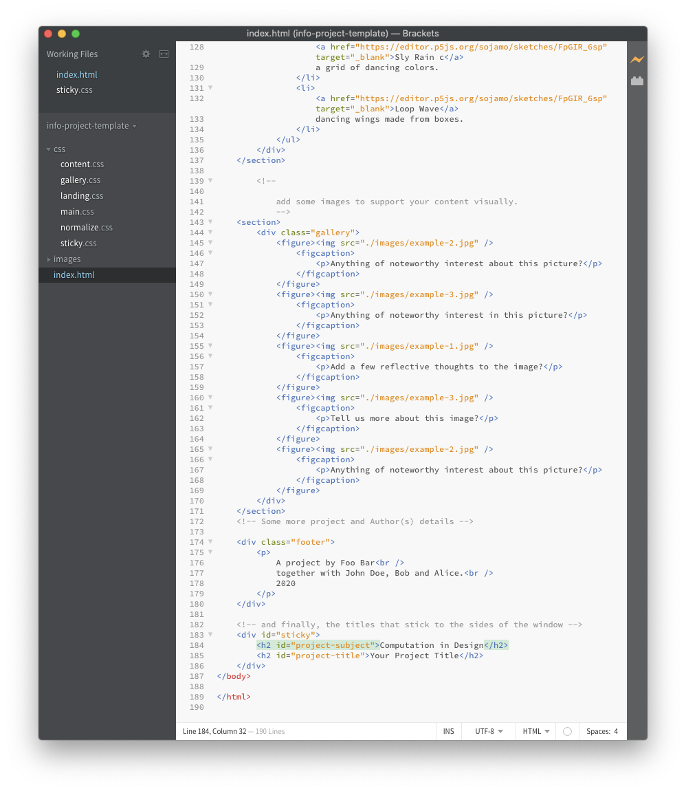Screen dimensions: 686x791
Task: Close the Brackets window with red button
Action: [48, 34]
